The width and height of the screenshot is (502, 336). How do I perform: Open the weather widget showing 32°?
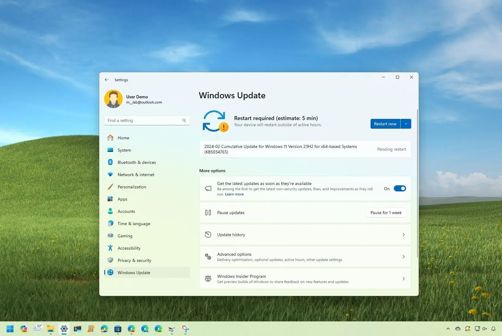tap(38, 328)
